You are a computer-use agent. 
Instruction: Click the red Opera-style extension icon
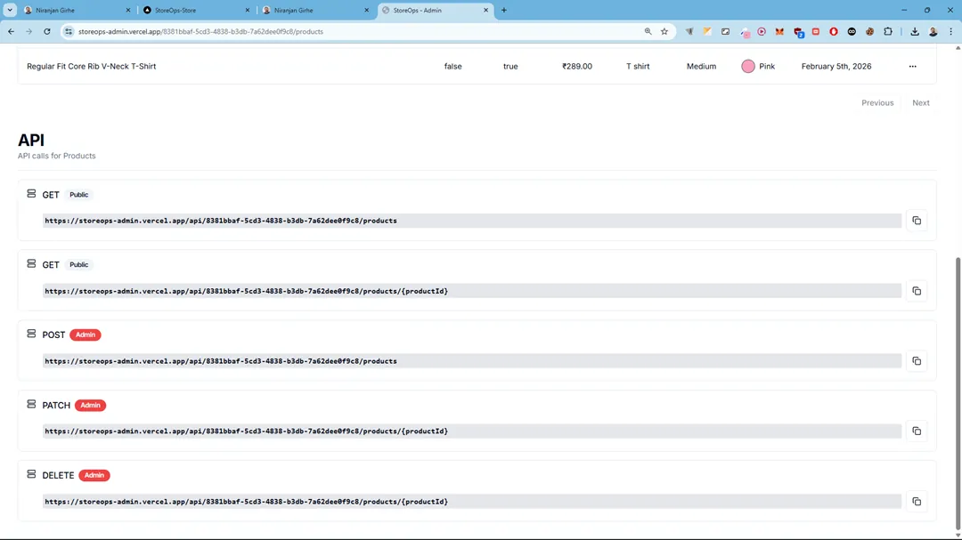[x=834, y=31]
